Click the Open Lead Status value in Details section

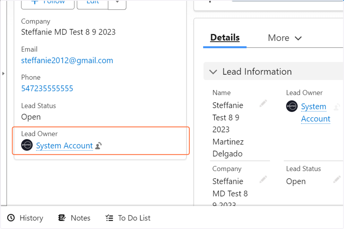(x=296, y=181)
